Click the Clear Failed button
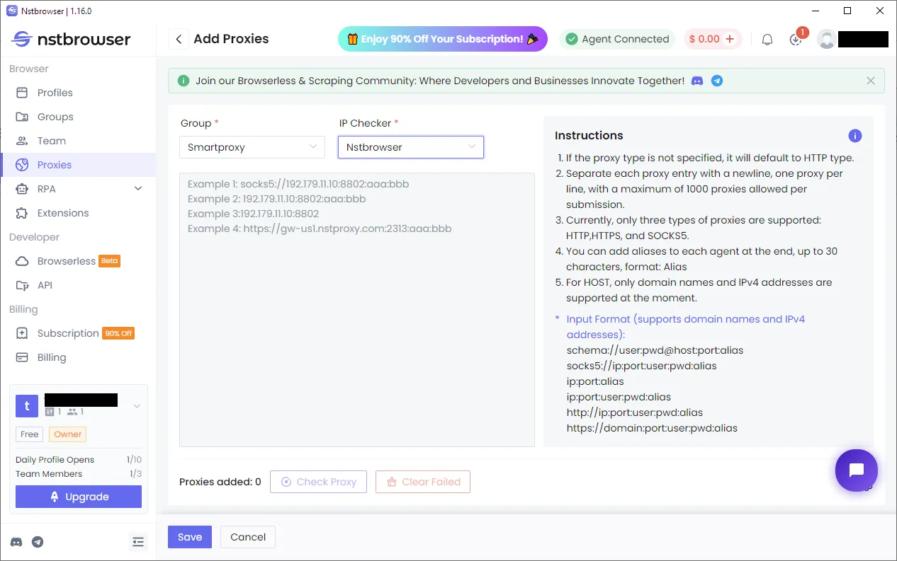The width and height of the screenshot is (897, 561). [423, 482]
